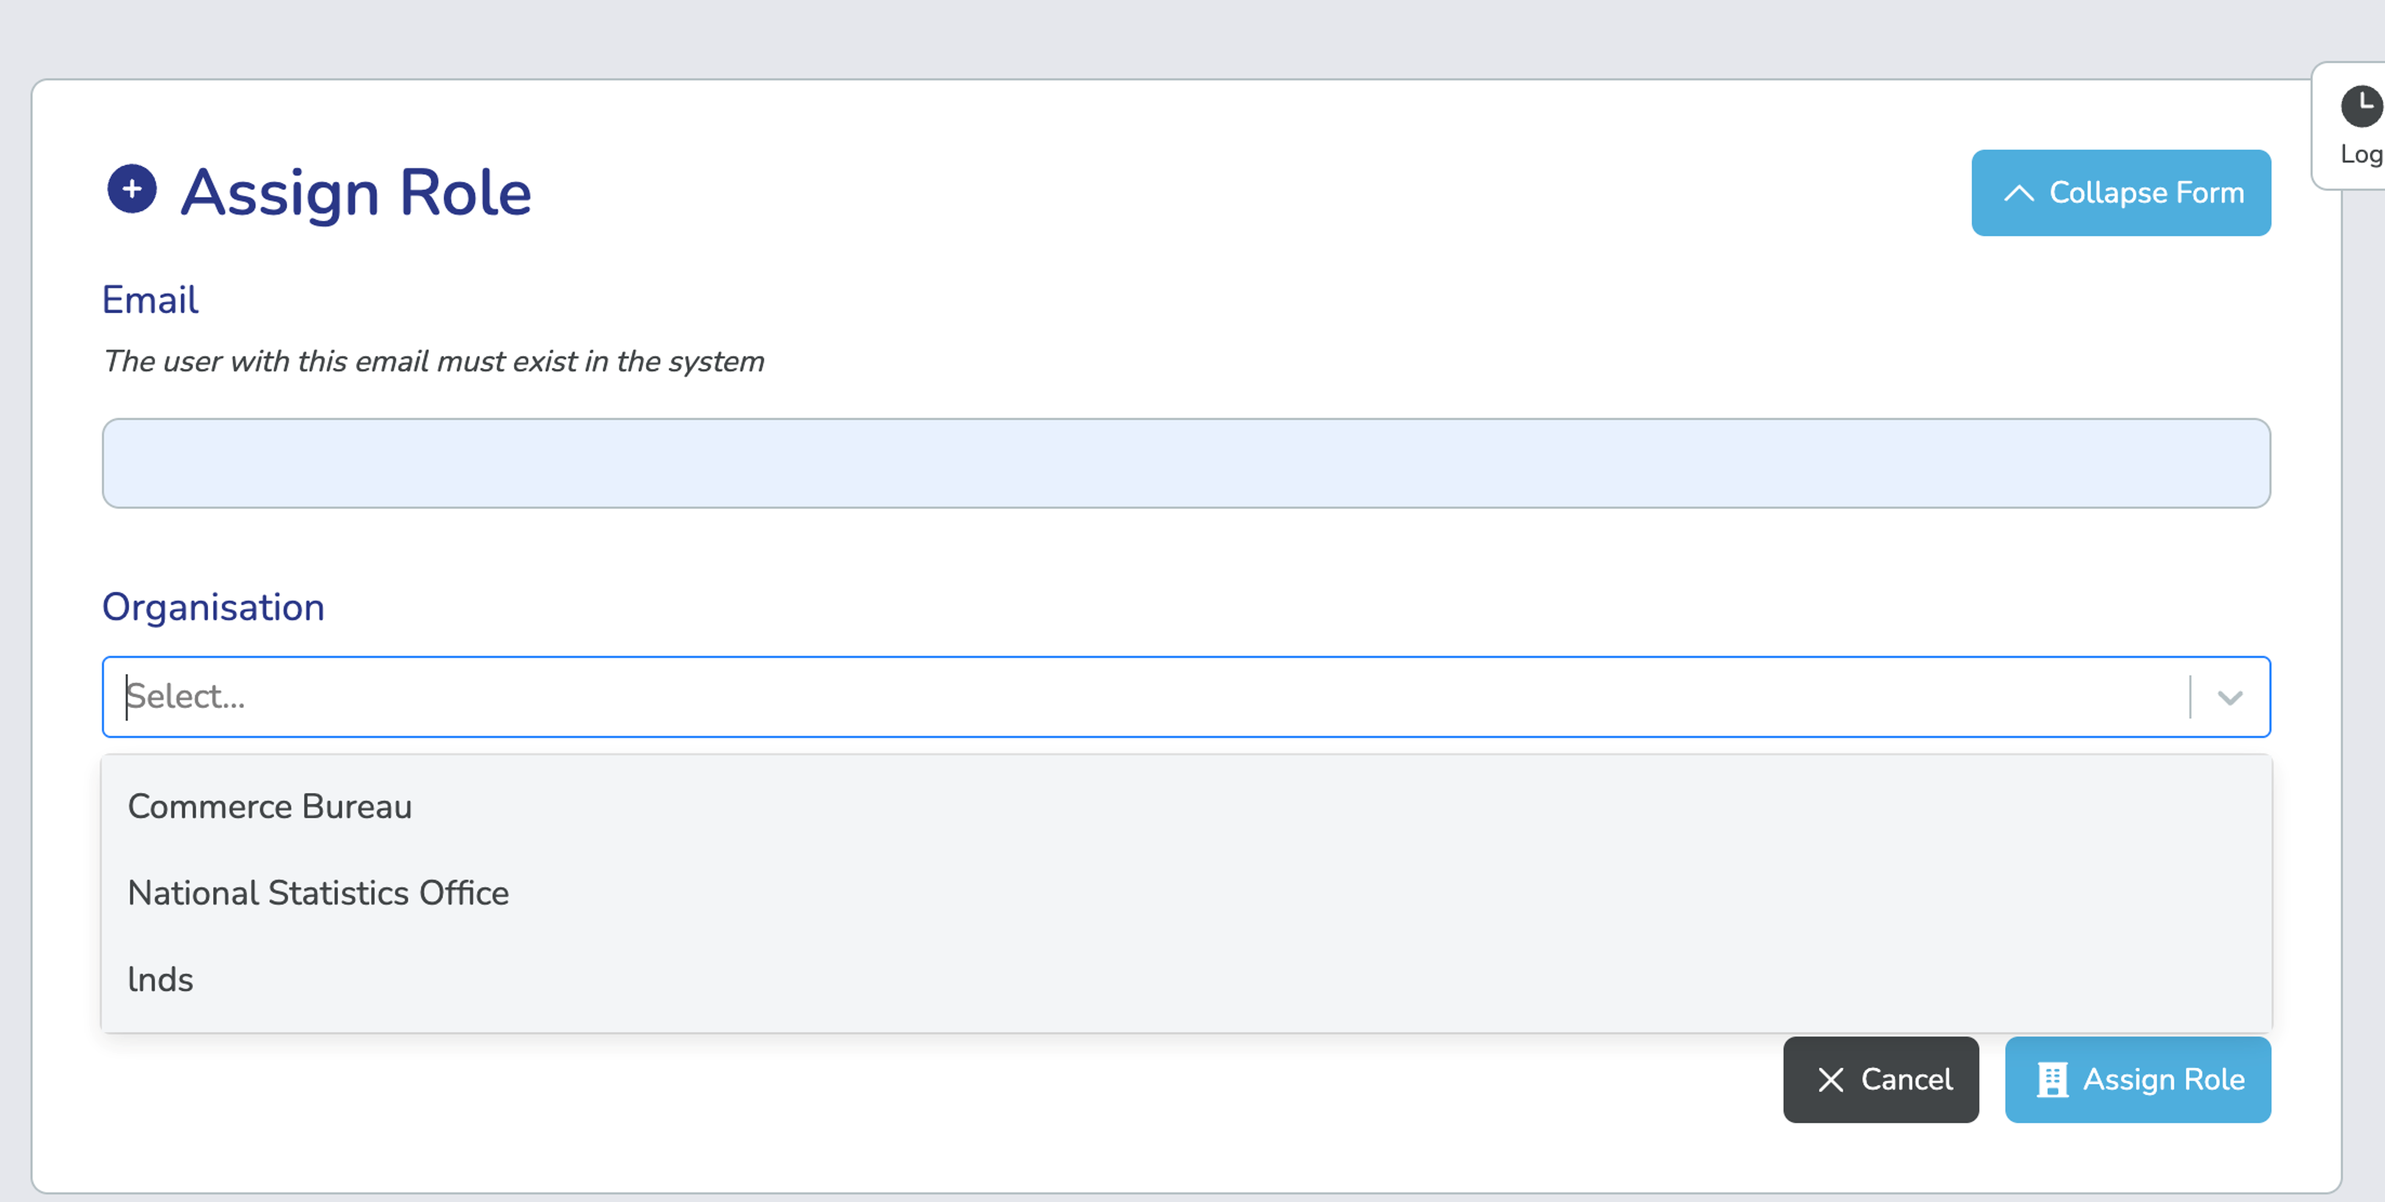Click the email helper text note
This screenshot has width=2385, height=1202.
(x=433, y=362)
